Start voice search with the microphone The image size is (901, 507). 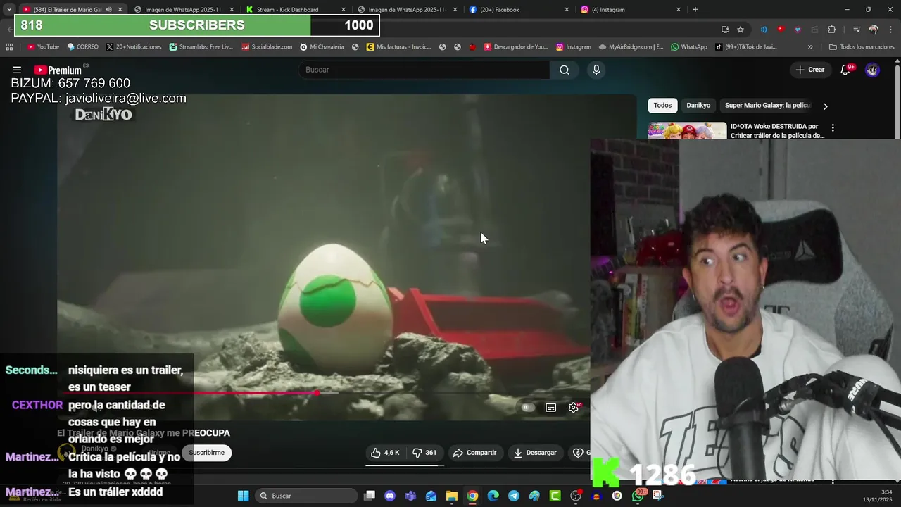click(596, 70)
